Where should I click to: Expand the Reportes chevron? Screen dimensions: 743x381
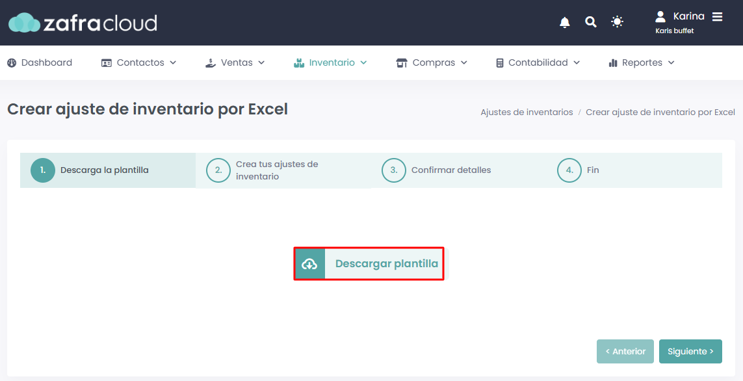click(671, 62)
